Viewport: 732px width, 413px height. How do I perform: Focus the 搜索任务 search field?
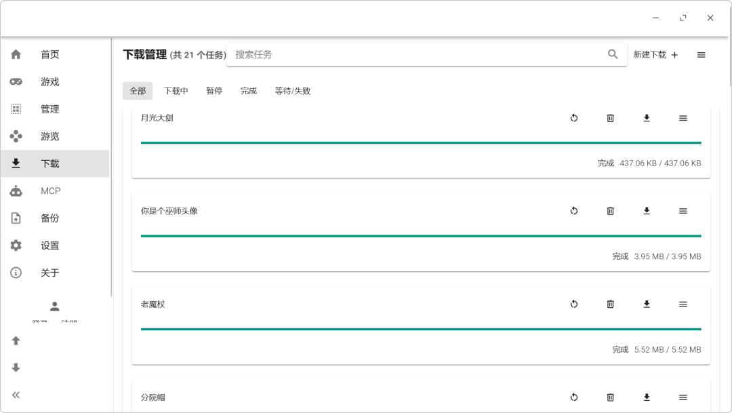point(418,55)
